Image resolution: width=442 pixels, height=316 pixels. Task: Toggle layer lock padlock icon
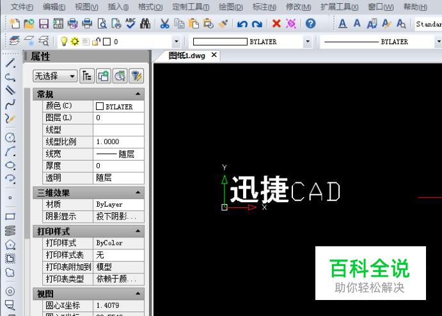[96, 42]
